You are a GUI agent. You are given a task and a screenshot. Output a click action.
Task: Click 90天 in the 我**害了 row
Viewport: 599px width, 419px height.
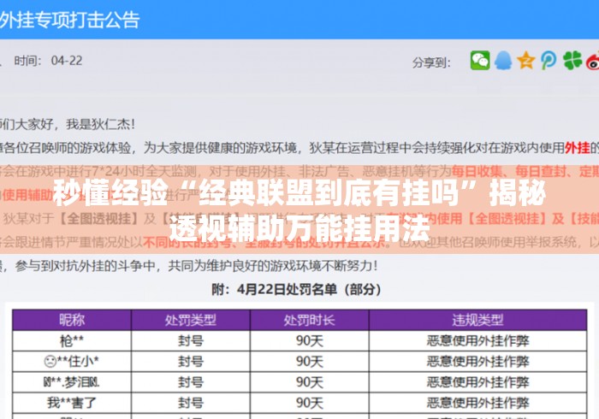pyautogui.click(x=310, y=403)
